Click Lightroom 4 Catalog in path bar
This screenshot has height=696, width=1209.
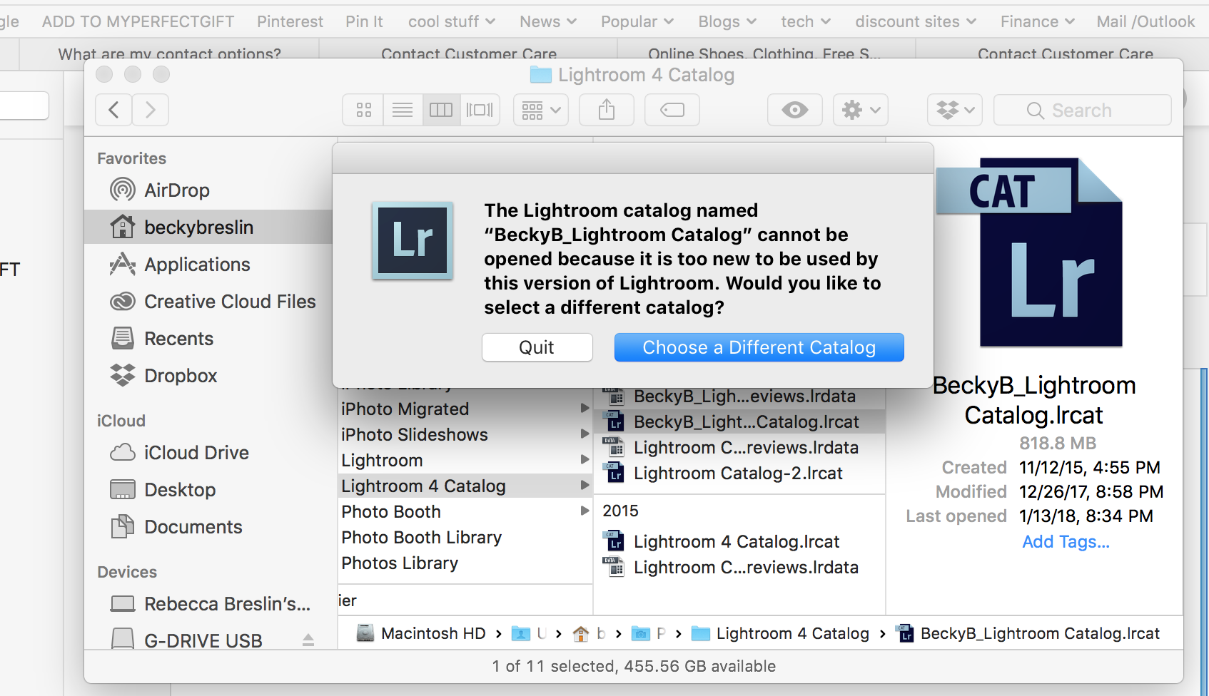pos(781,633)
